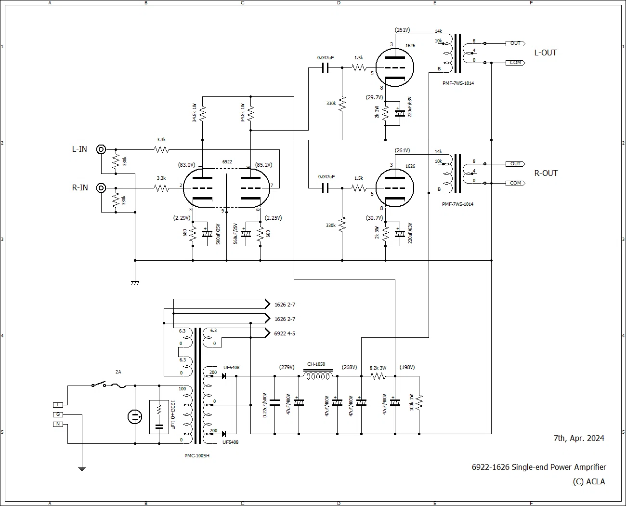626x506 pixels.
Task: Select the 100k 1W bleeder resistor
Action: [419, 402]
